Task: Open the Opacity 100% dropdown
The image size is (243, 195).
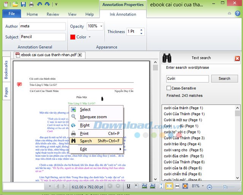Action: (101, 26)
